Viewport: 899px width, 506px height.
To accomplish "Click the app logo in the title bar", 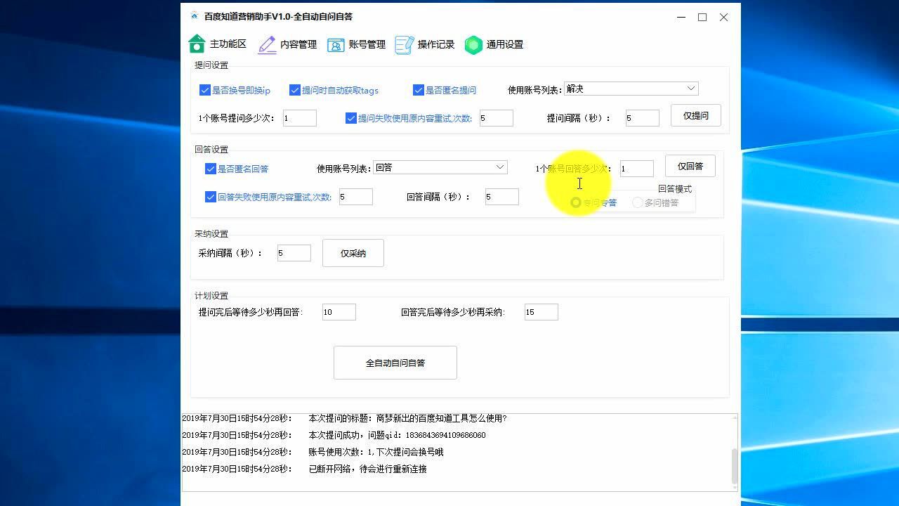I will point(195,16).
